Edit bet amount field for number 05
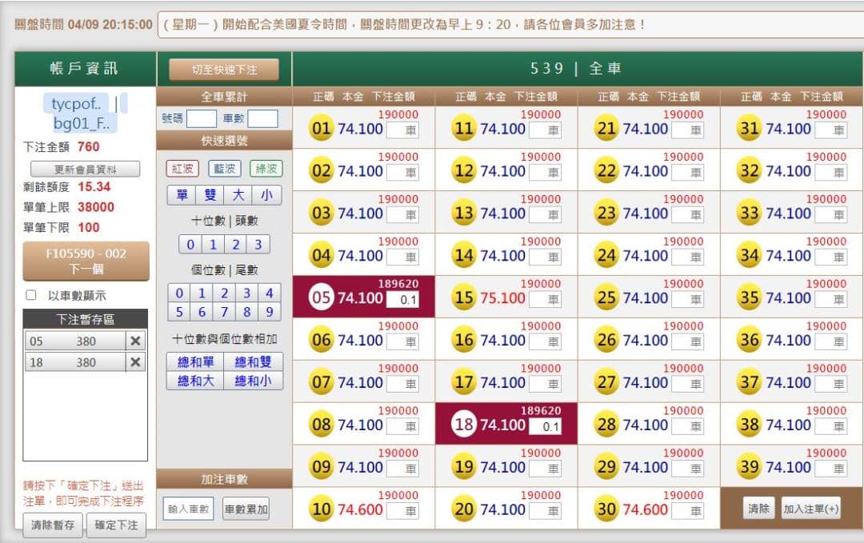This screenshot has width=864, height=543. (402, 300)
